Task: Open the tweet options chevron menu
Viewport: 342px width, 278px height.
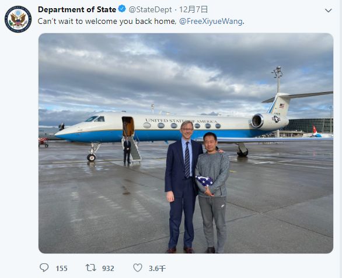Action: 328,10
